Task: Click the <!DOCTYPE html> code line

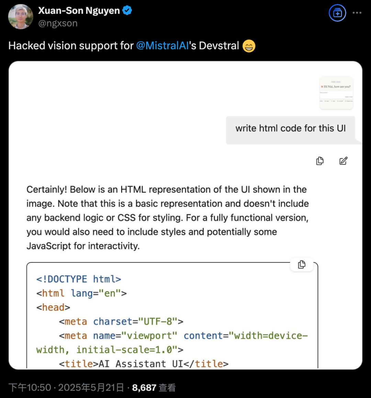Action: click(79, 279)
